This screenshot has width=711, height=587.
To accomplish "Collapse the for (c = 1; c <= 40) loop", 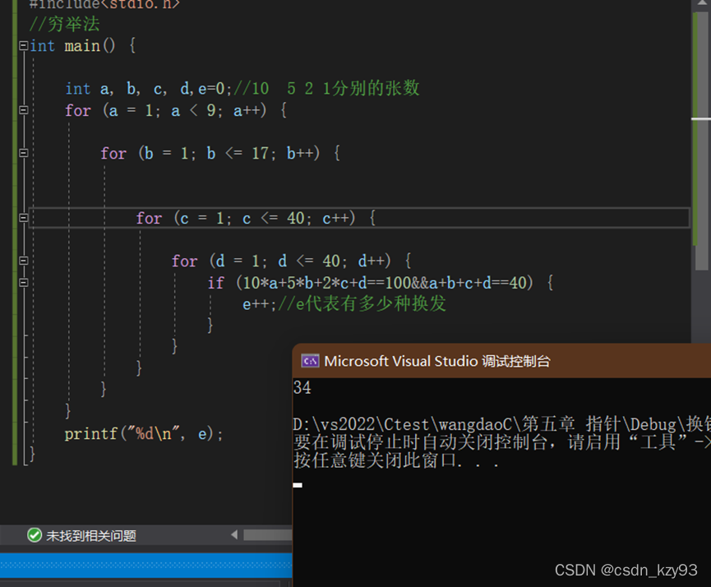I will (24, 218).
